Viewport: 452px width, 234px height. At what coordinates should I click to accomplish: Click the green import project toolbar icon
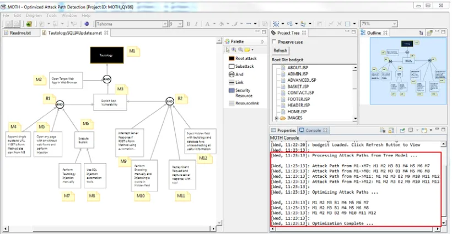29,24
